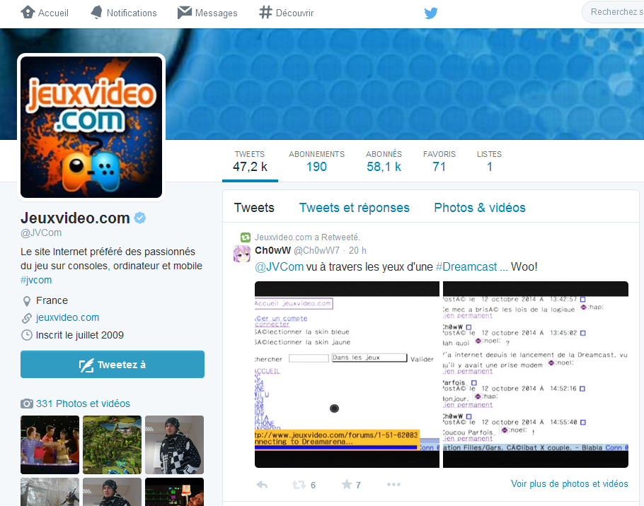This screenshot has height=506, width=644.
Task: View the TWEETS 47,2 k stat
Action: click(x=250, y=160)
